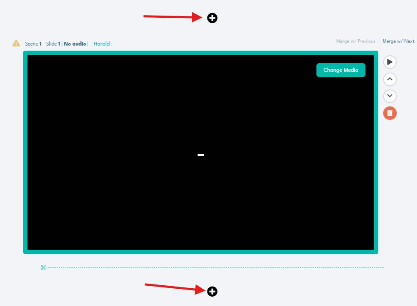Click the white dash in slide center

click(201, 155)
